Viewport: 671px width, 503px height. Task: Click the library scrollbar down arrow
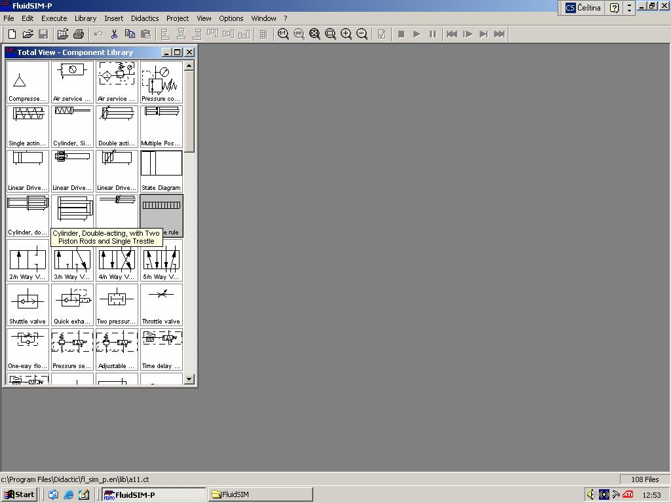189,379
